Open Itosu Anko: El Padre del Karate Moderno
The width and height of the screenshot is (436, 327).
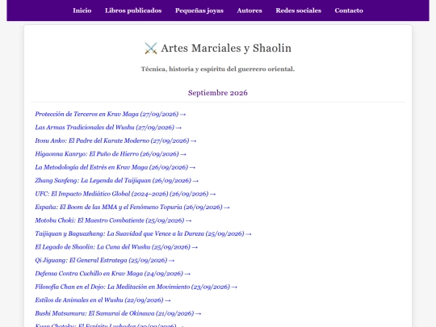point(115,140)
